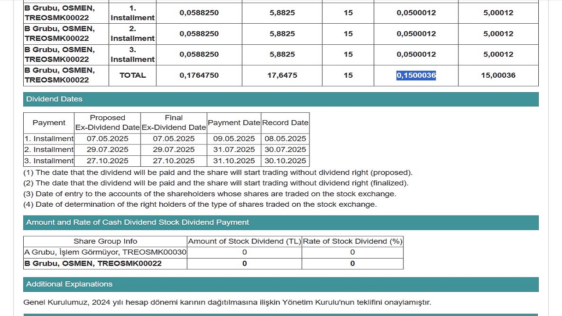Viewport: 562px width, 316px height.
Task: Click footnote (4) right holders determination
Action: pos(200,205)
